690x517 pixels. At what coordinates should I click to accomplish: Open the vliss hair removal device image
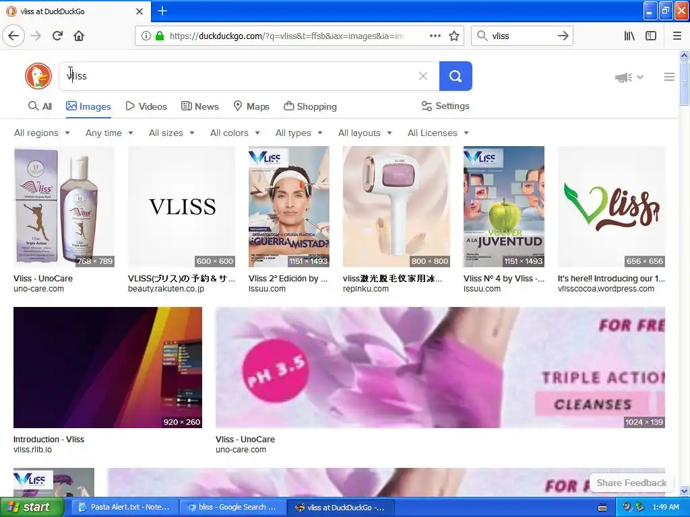[x=396, y=207]
